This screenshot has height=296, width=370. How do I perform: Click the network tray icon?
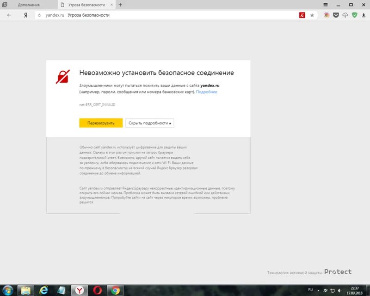coord(333,290)
